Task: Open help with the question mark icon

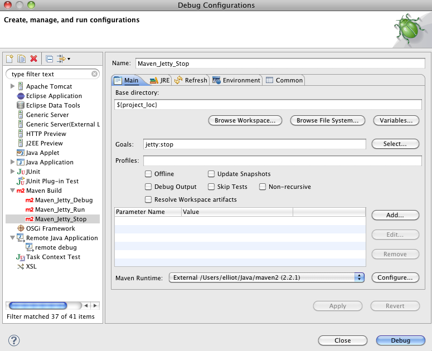Action: [x=14, y=340]
